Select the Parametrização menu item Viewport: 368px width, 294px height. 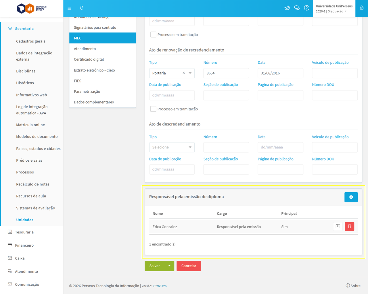pos(87,92)
